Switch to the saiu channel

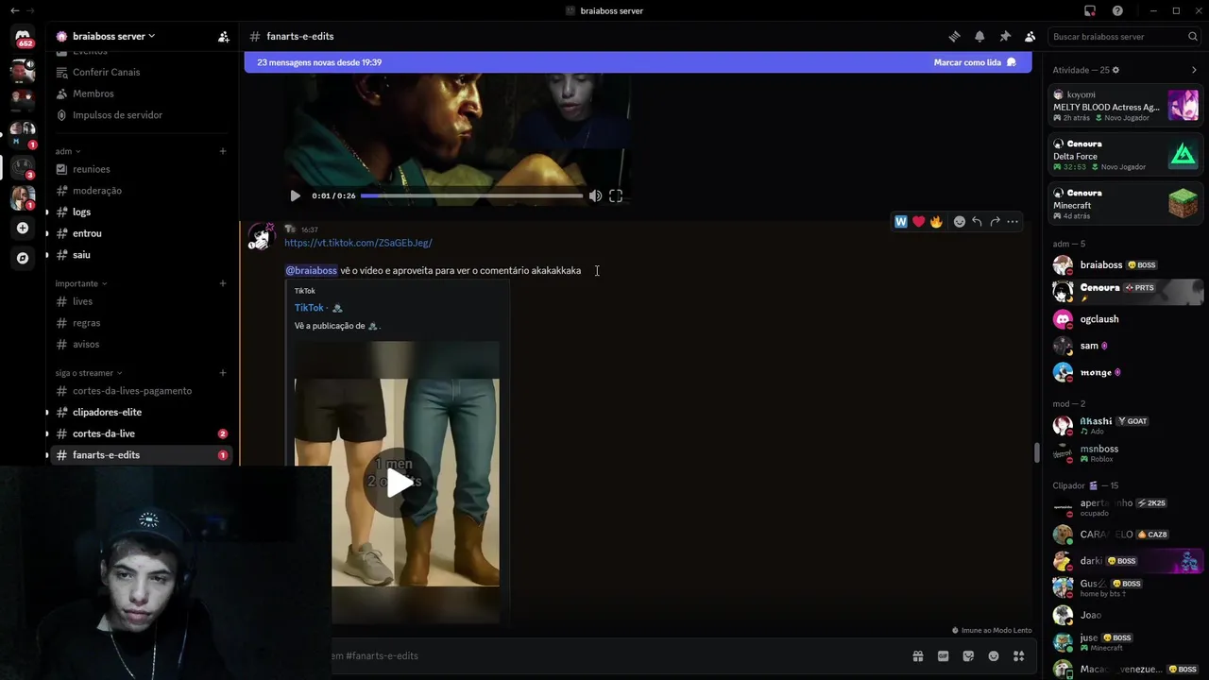[142, 254]
